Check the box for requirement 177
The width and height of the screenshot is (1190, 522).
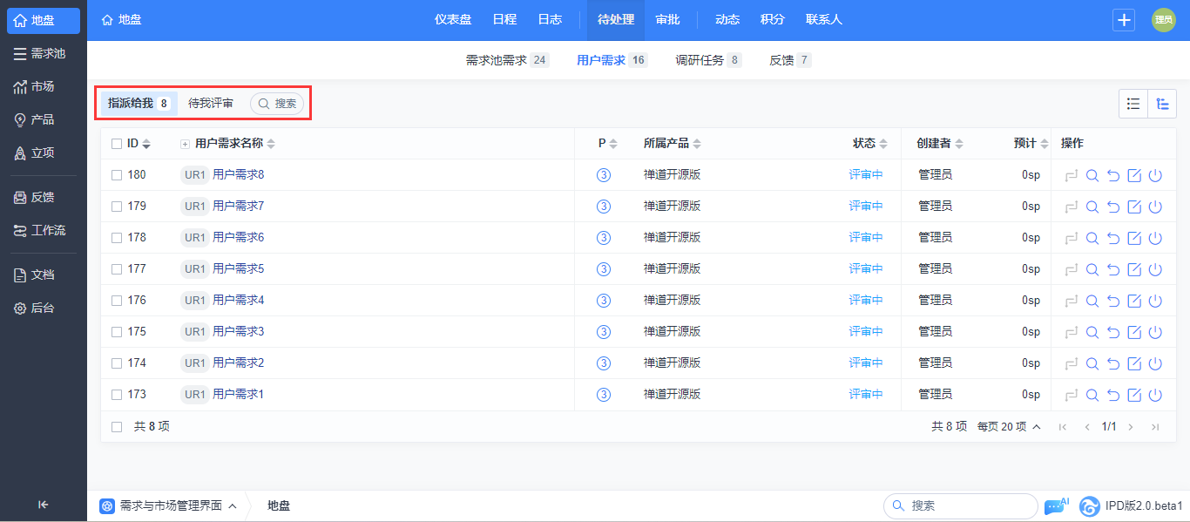point(117,269)
